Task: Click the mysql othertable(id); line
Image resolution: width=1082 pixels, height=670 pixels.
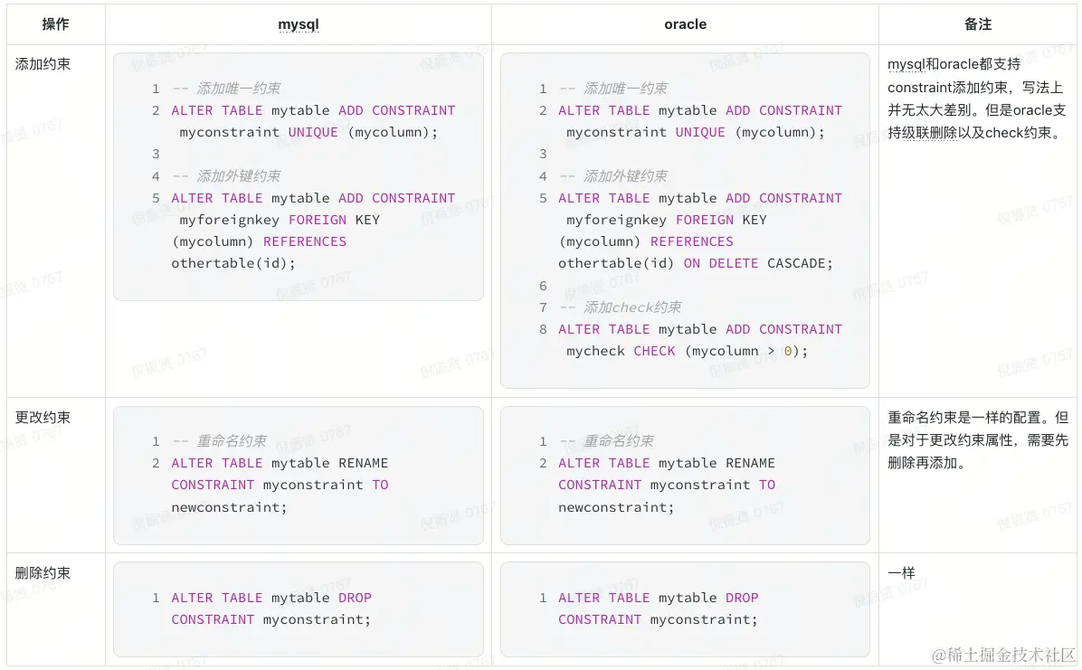Action: point(233,263)
